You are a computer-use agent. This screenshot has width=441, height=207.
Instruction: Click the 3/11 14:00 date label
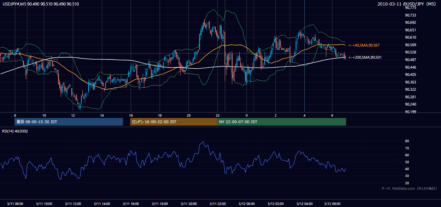(x=102, y=204)
